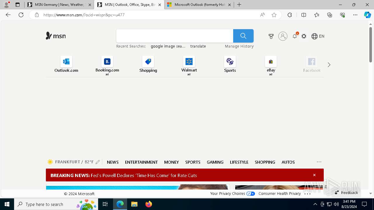Viewport: 374px width, 210px height.
Task: Open Firefox from taskbar
Action: click(149, 204)
